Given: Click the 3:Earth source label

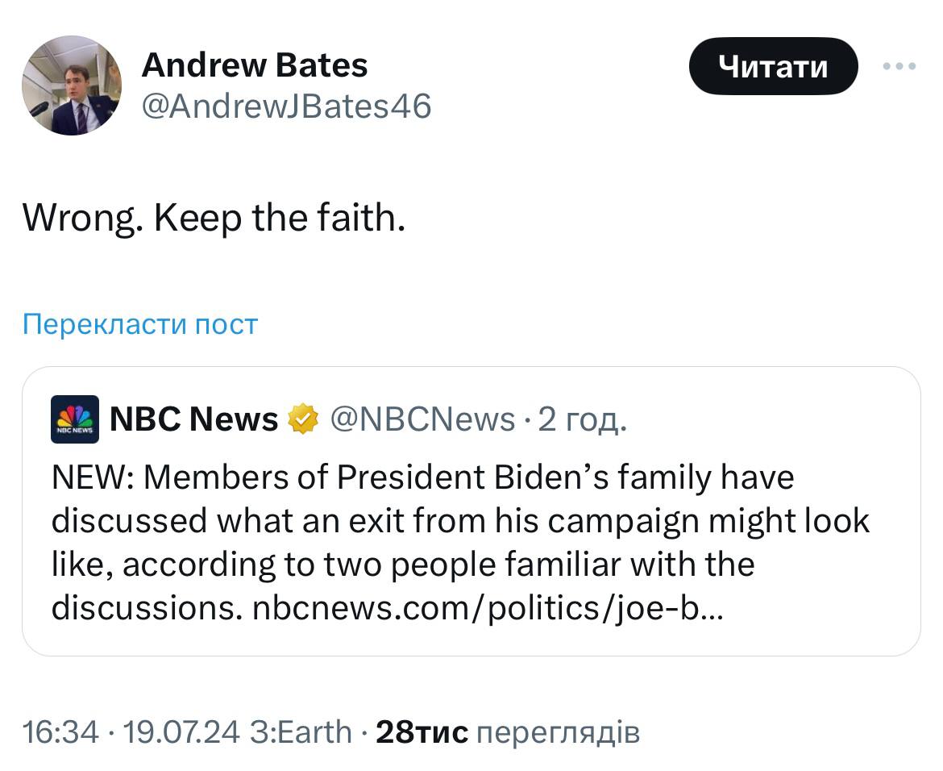Looking at the screenshot, I should tap(301, 732).
